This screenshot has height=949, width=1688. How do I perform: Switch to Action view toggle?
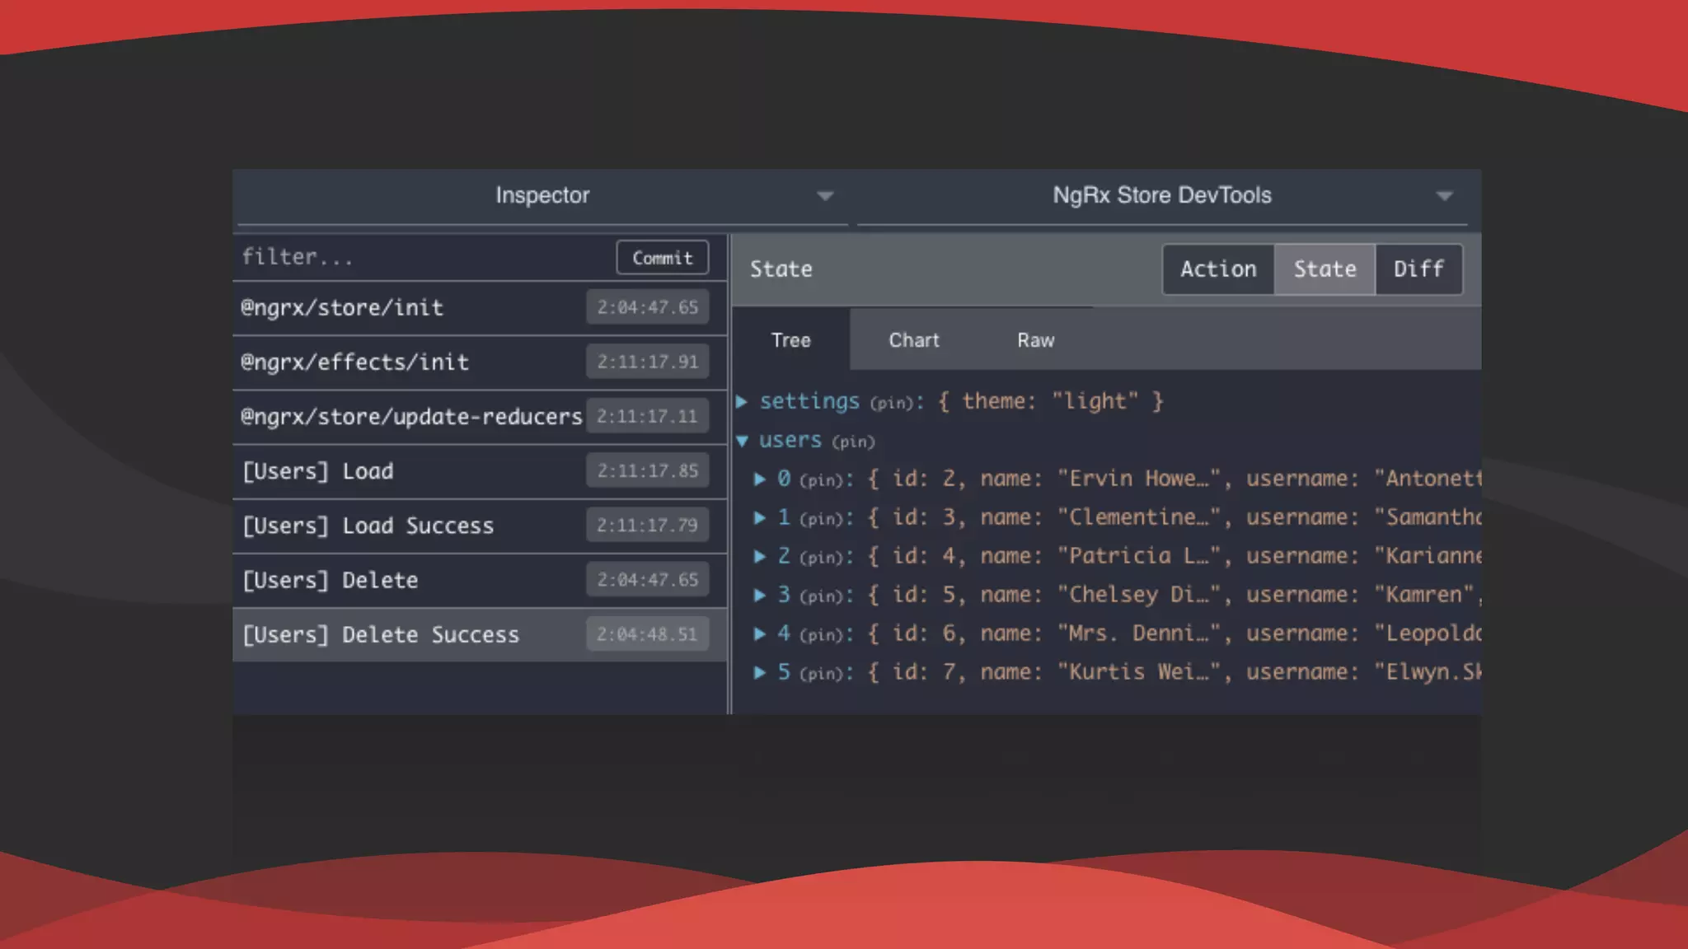pyautogui.click(x=1218, y=269)
